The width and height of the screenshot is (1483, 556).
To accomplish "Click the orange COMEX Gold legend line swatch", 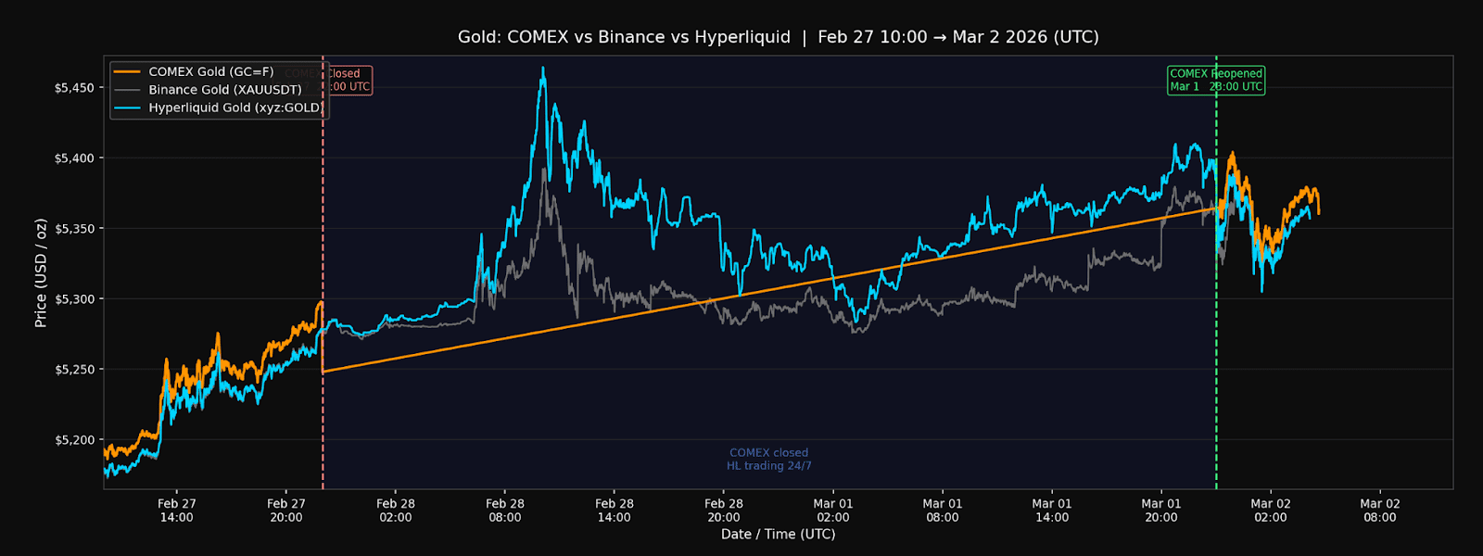I will pos(127,72).
